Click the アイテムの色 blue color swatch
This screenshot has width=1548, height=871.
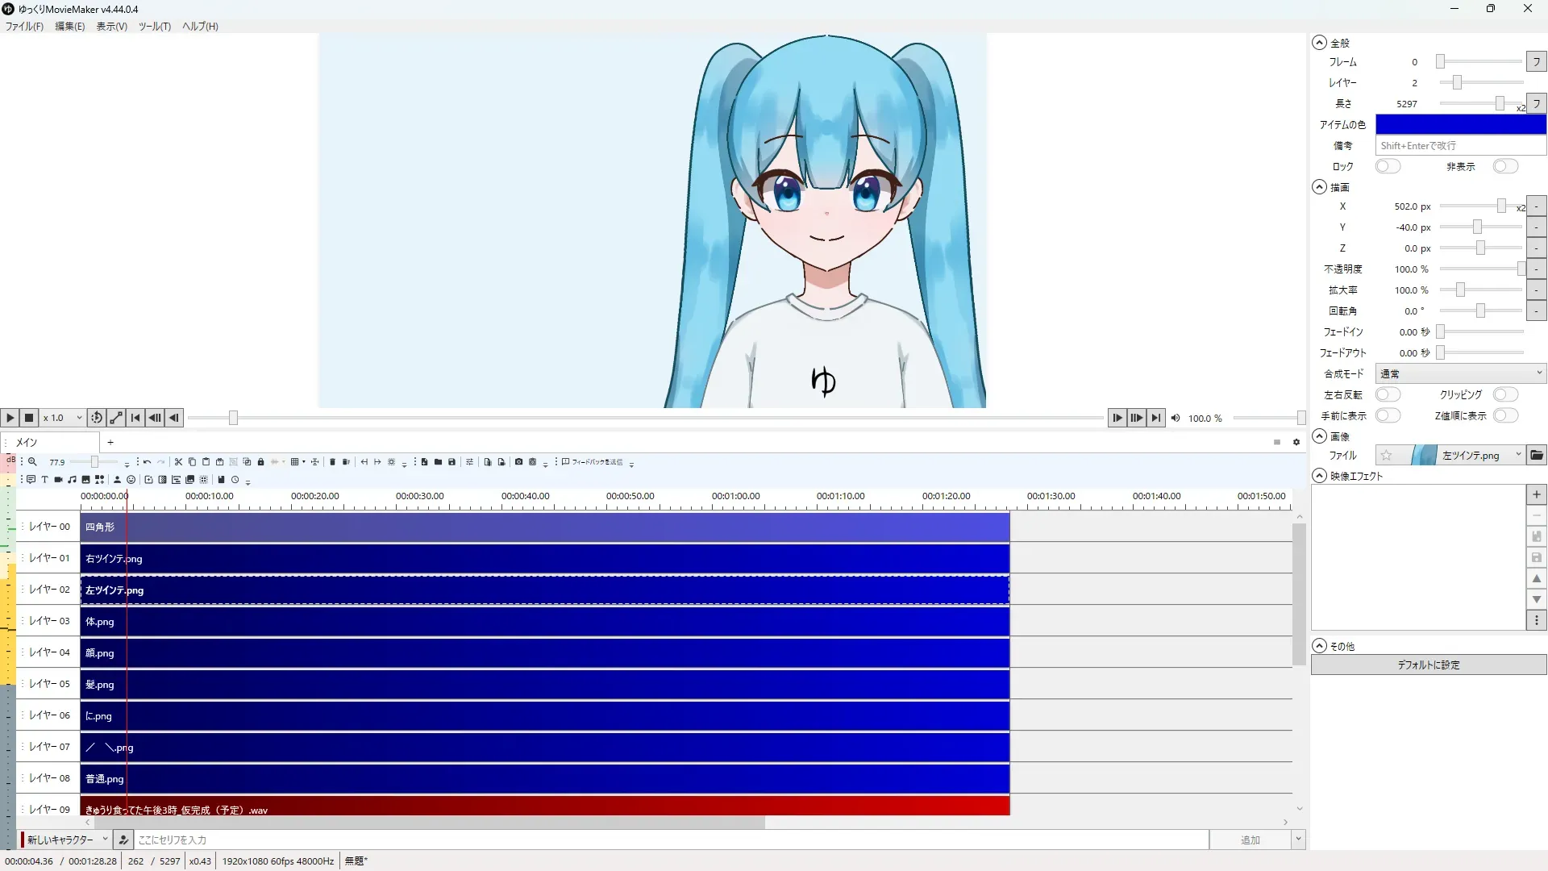click(x=1460, y=124)
